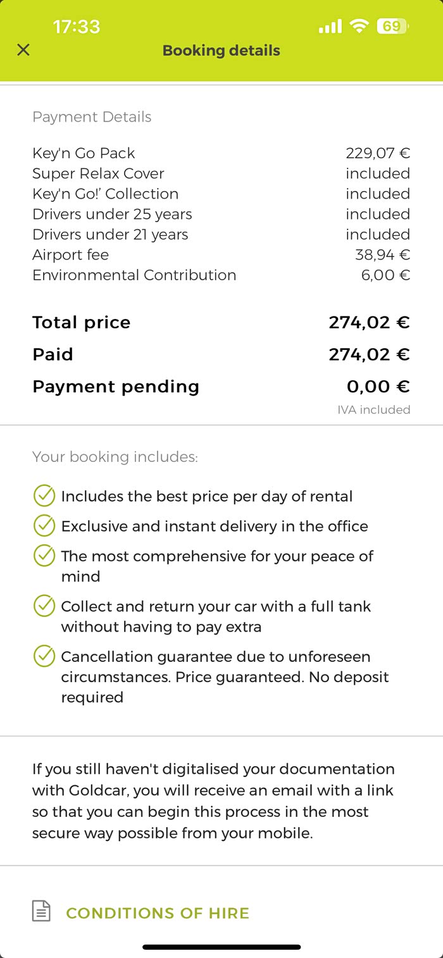Tap checkmark beside most comprehensive peace of mind
The height and width of the screenshot is (958, 443).
[x=44, y=556]
